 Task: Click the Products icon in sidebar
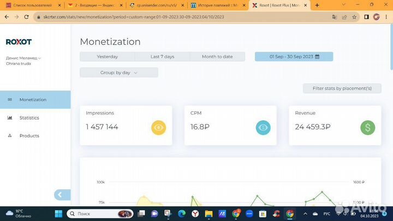click(x=10, y=135)
